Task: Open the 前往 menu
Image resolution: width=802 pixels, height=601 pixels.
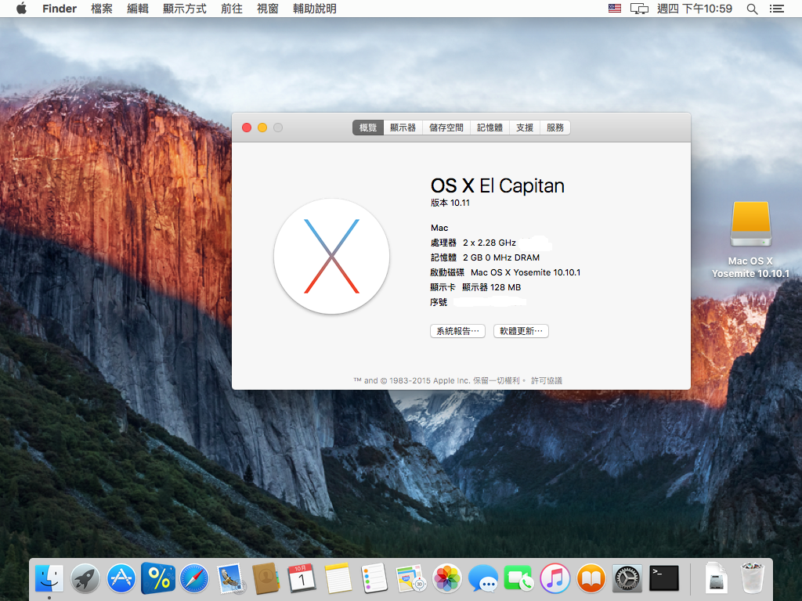Action: tap(232, 9)
